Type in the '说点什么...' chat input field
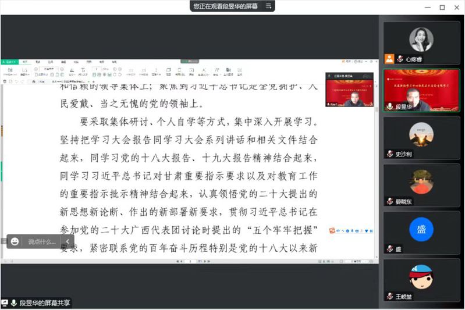 (42, 241)
